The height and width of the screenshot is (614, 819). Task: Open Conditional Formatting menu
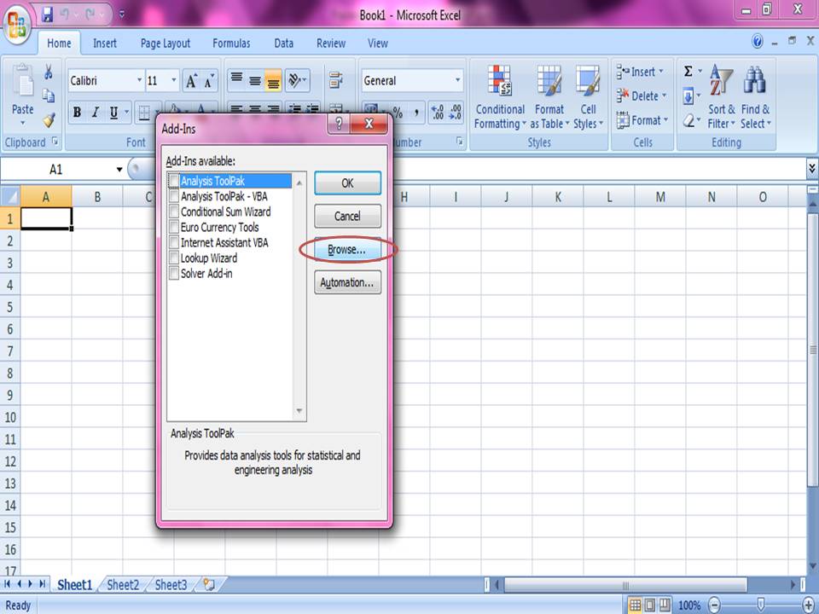[500, 97]
